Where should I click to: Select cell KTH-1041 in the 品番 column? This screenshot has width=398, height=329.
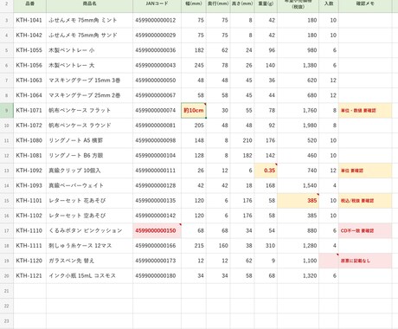[x=29, y=20]
